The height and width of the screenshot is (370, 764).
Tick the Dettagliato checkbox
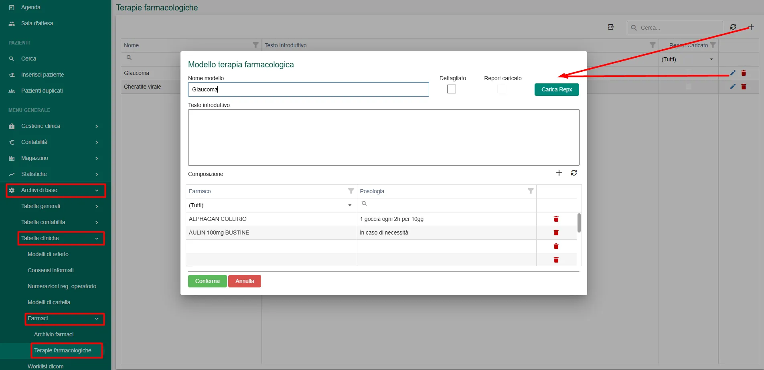point(452,89)
